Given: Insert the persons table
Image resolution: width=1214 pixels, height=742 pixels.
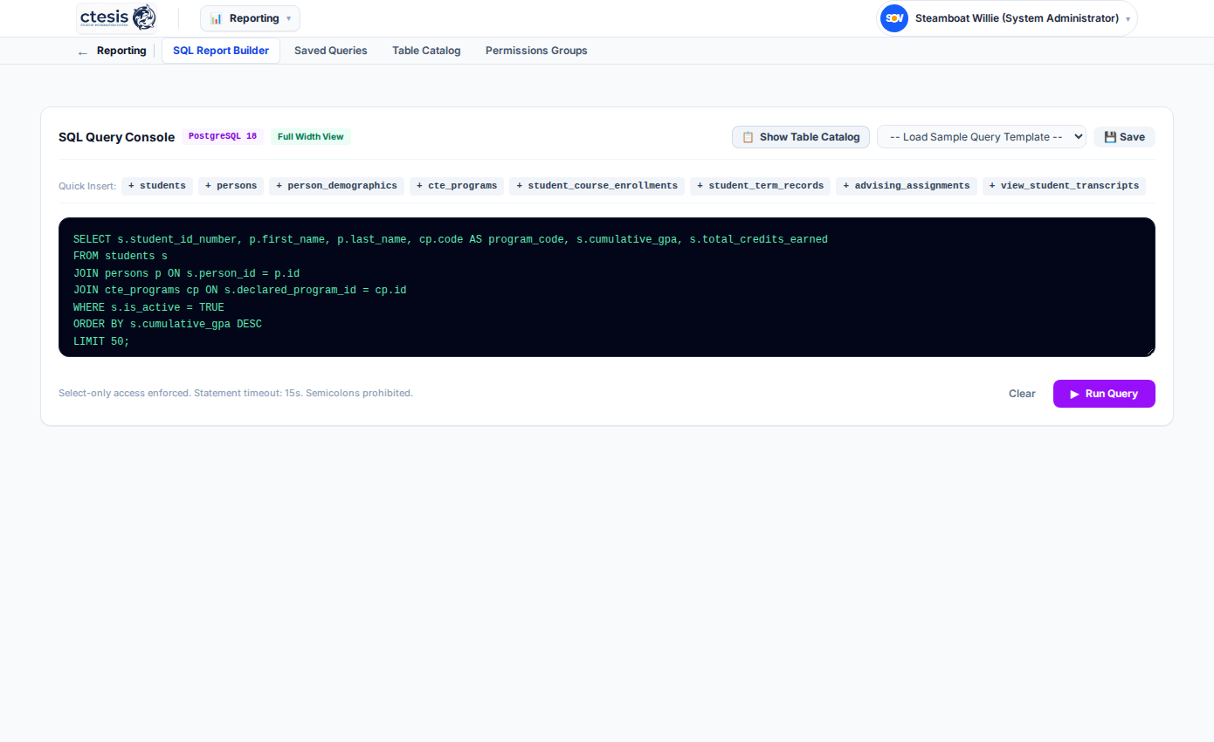Looking at the screenshot, I should (231, 186).
